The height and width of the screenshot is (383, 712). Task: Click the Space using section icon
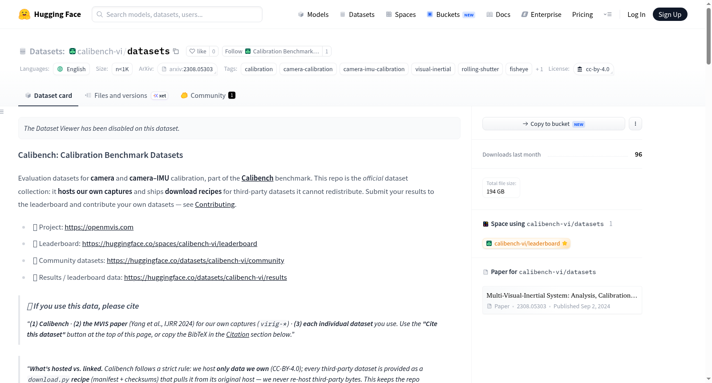[485, 224]
